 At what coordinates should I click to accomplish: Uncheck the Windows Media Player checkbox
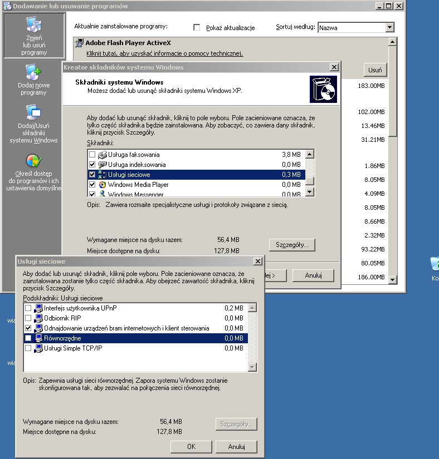pyautogui.click(x=92, y=184)
